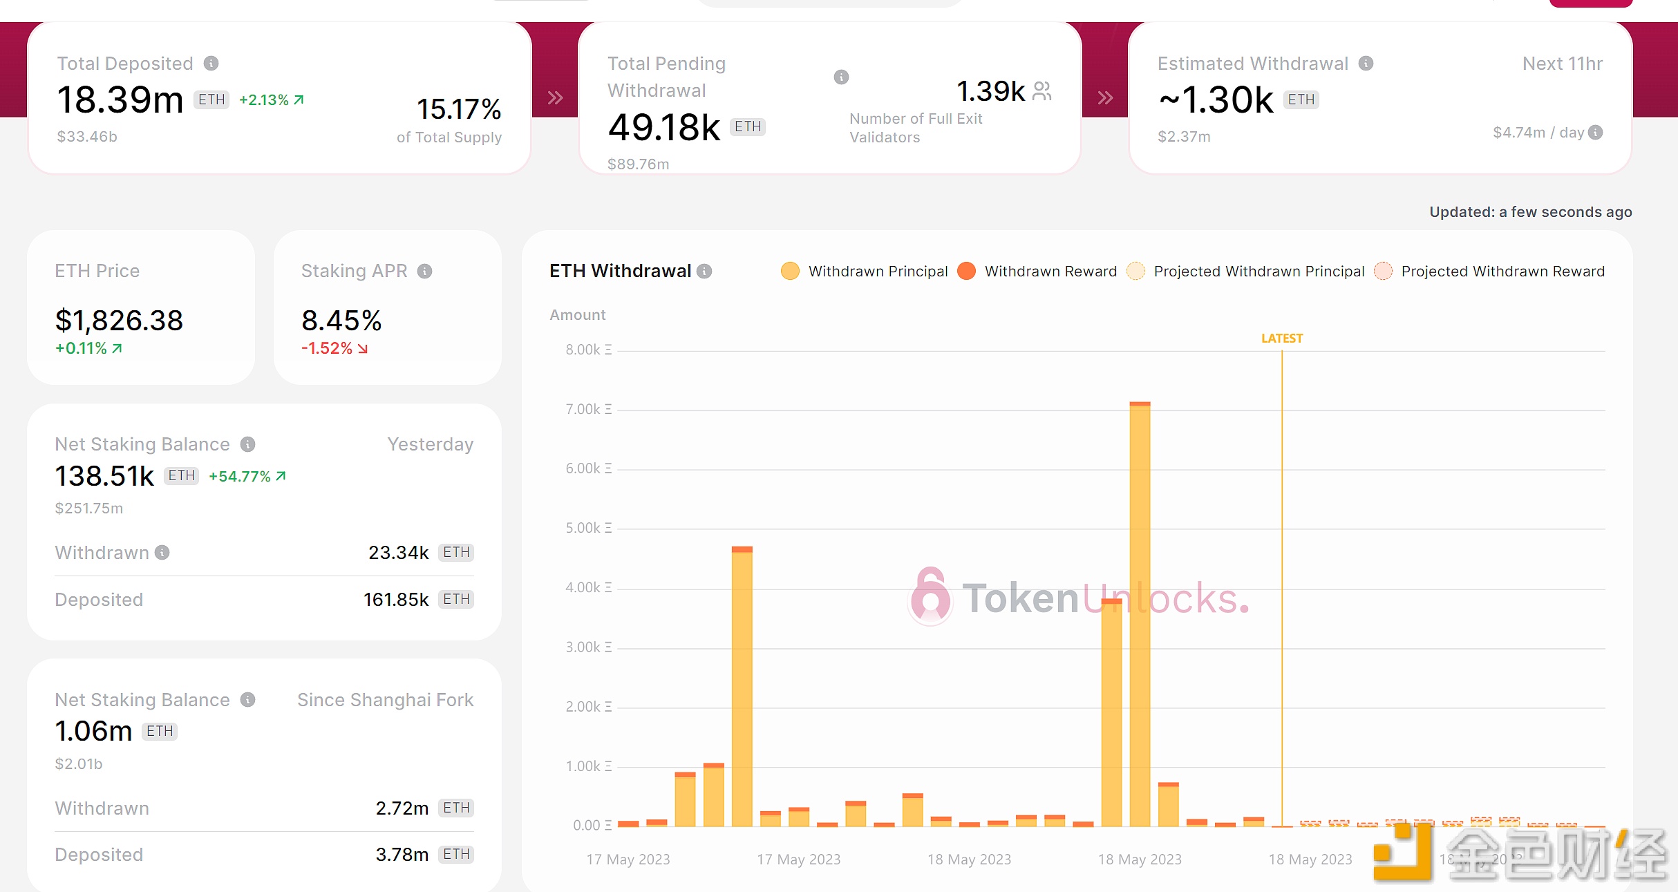Image resolution: width=1678 pixels, height=892 pixels.
Task: Click info icon next to Withdrawn yesterday
Action: (162, 552)
